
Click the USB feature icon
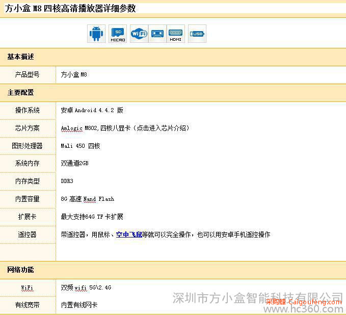tap(197, 34)
